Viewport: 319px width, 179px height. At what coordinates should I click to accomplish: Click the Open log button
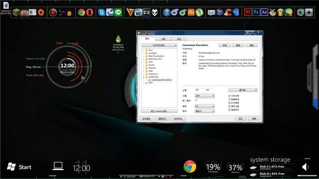point(178,119)
